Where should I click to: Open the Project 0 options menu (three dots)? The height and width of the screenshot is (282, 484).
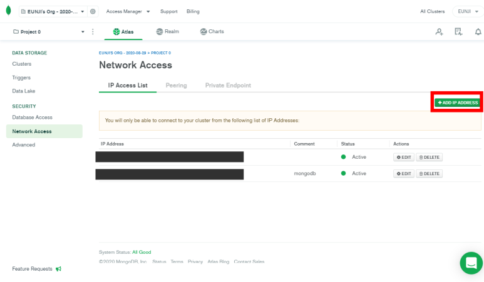point(93,32)
